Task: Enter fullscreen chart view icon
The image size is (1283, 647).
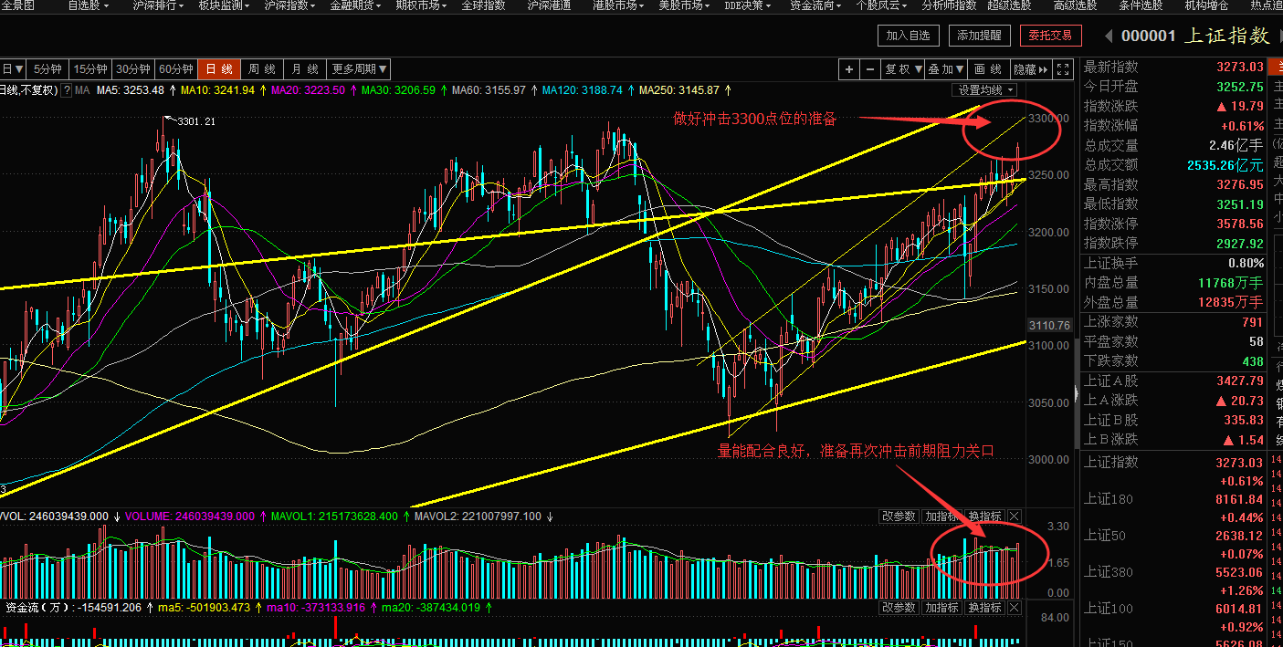Action: pyautogui.click(x=1062, y=69)
